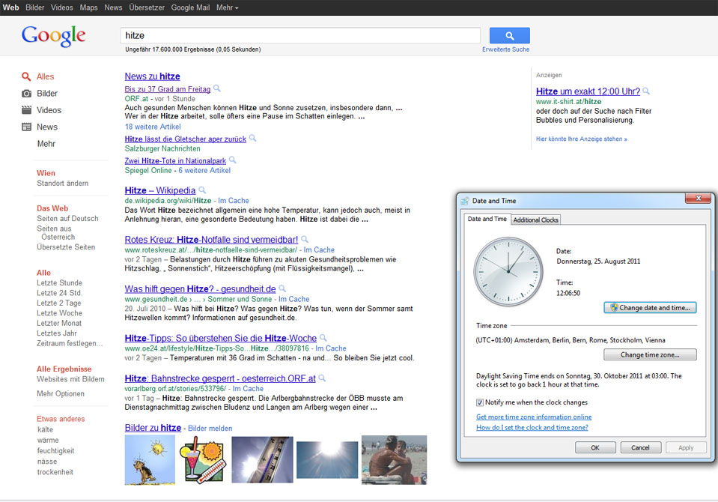Toggle Notify me when the clock changes
This screenshot has height=502, width=718.
click(480, 402)
